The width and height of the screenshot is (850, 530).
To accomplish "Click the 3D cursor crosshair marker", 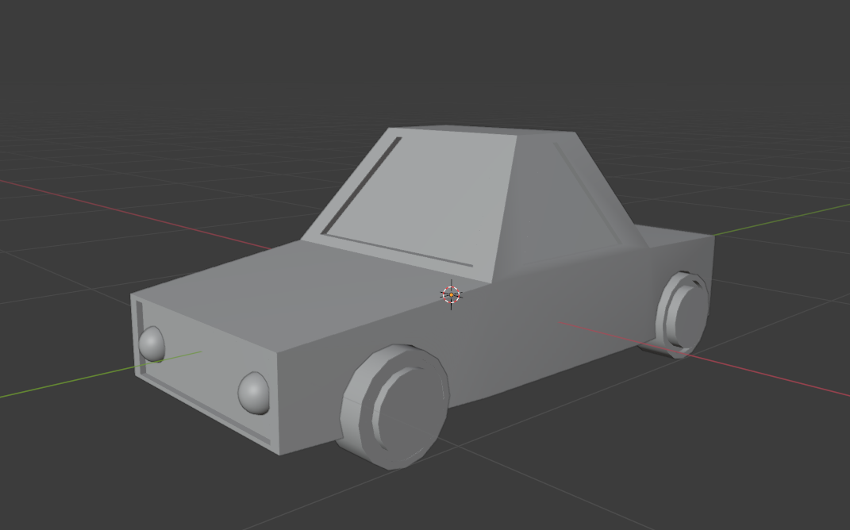I will [x=451, y=295].
